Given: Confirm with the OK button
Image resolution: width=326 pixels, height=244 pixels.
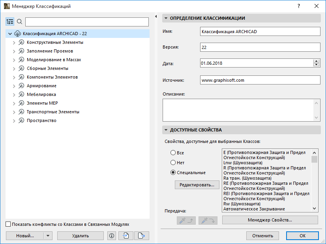Looking at the screenshot, I should click(x=302, y=236).
